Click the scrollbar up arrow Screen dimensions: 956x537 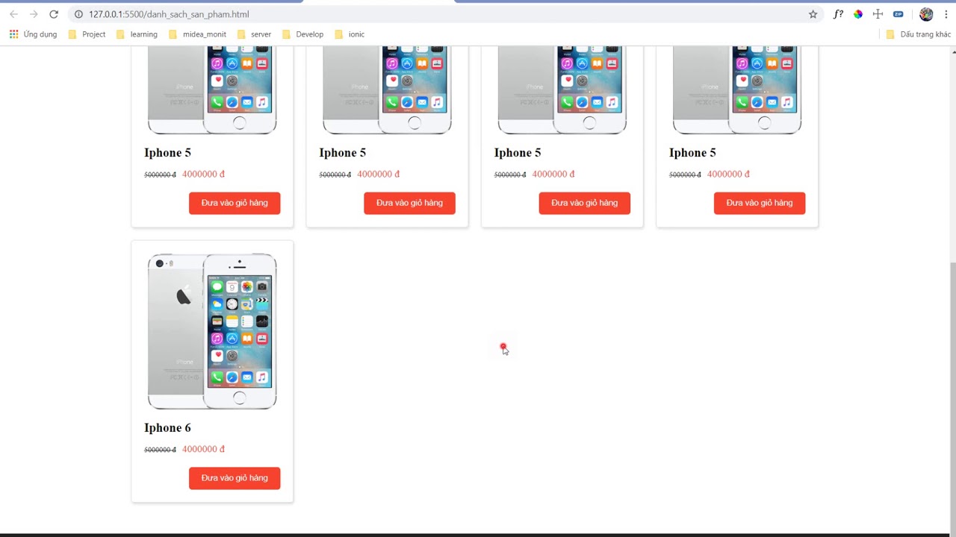(x=952, y=51)
